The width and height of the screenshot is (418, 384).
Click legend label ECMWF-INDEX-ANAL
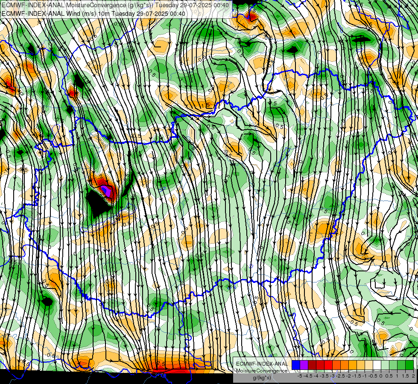click(262, 364)
